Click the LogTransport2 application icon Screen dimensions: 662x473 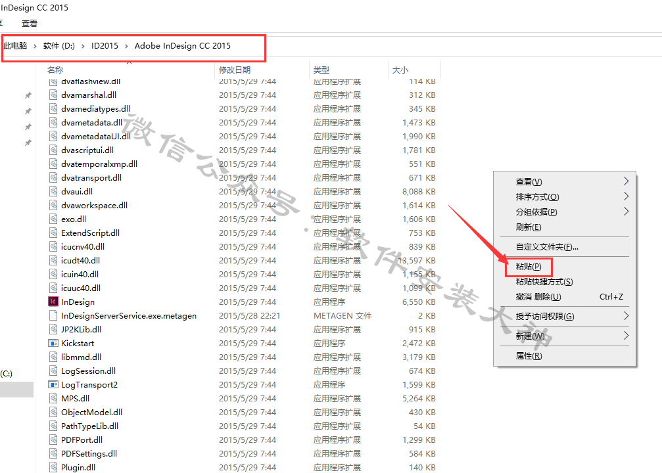click(53, 384)
